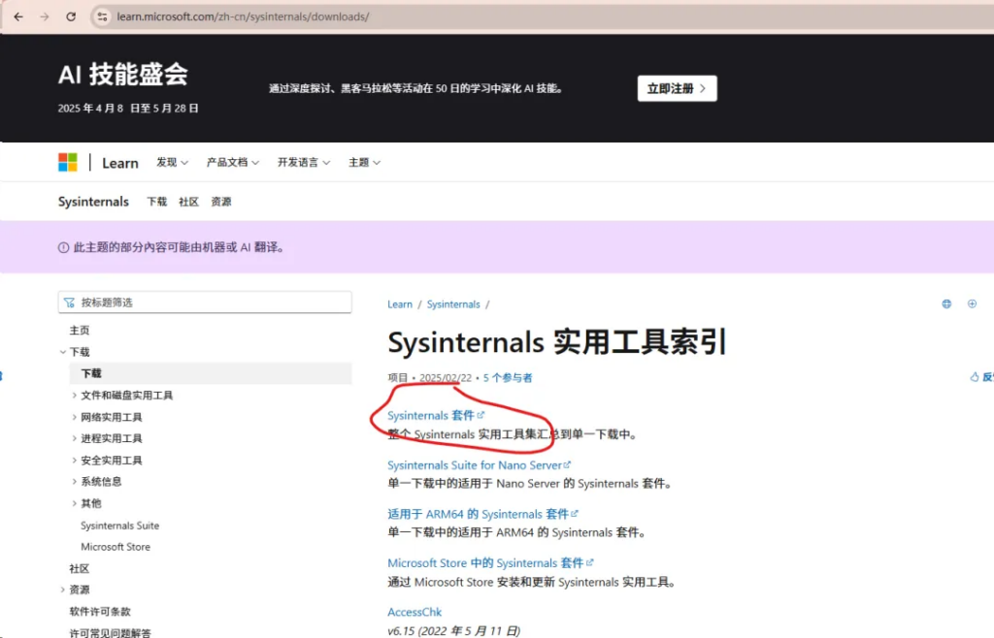
Task: Open the 主题 dropdown menu
Action: [x=365, y=163]
